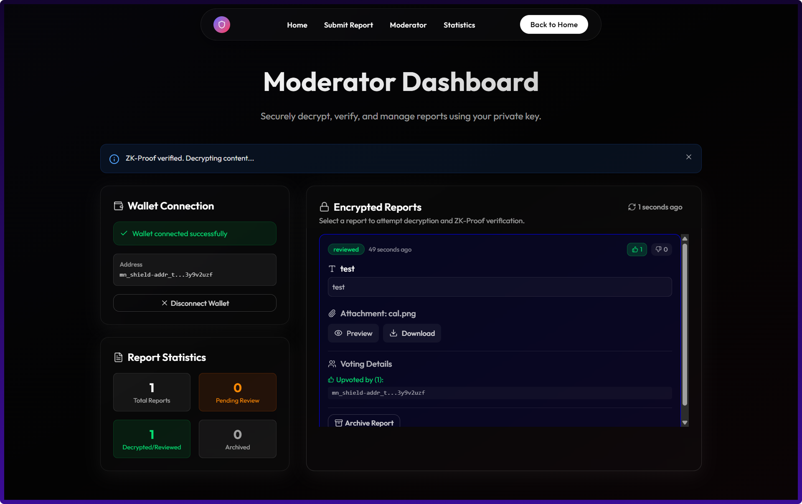Open the Home nav link
This screenshot has height=504, width=802.
(297, 25)
